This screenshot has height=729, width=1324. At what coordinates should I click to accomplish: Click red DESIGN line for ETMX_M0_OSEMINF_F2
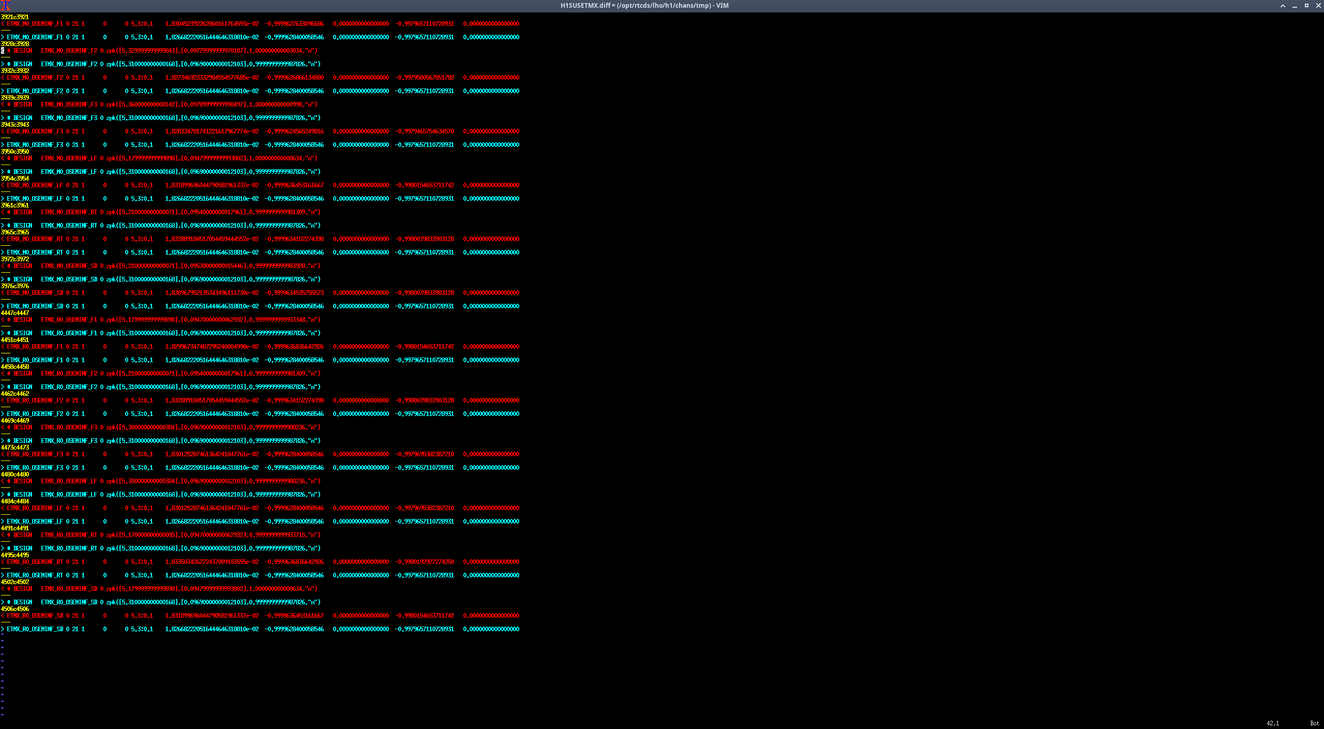pos(159,51)
